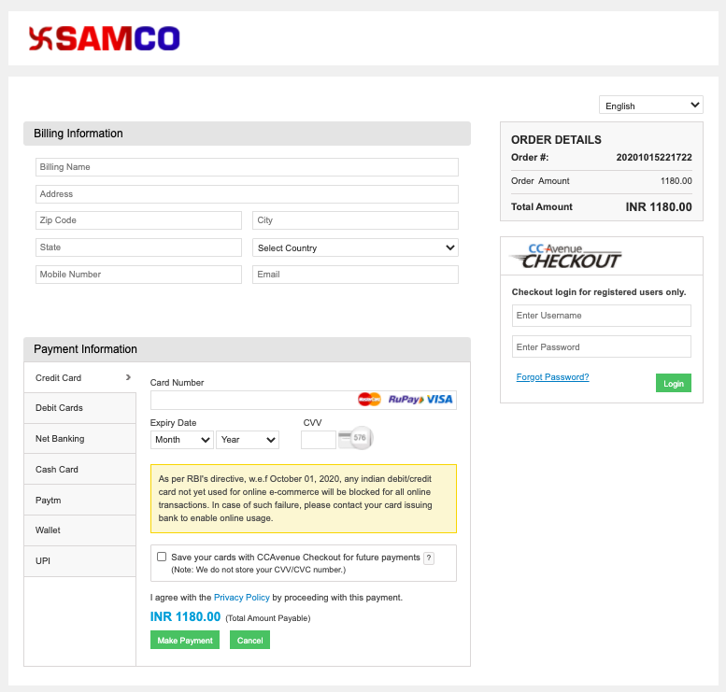Click the CVV sample card image
Viewport: 726px width, 692px height.
355,438
